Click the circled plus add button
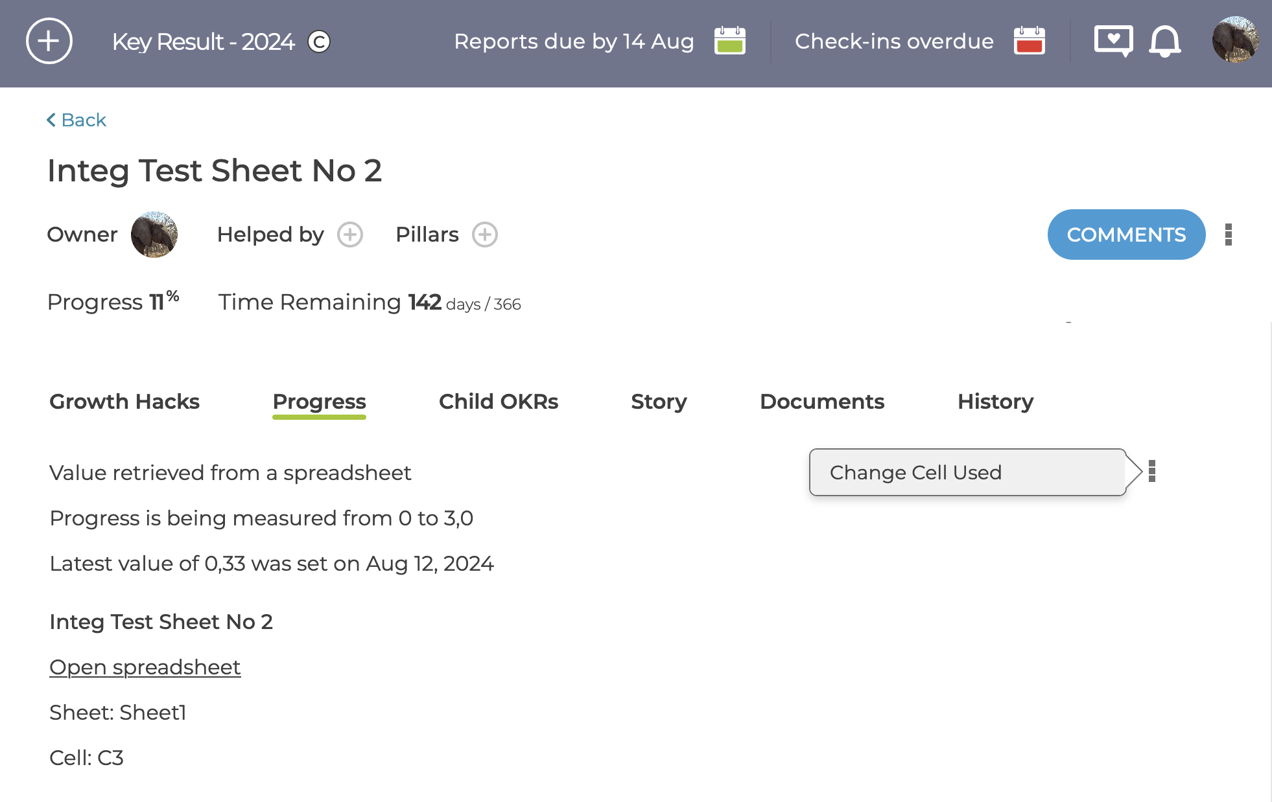Image resolution: width=1272 pixels, height=802 pixels. pyautogui.click(x=49, y=41)
